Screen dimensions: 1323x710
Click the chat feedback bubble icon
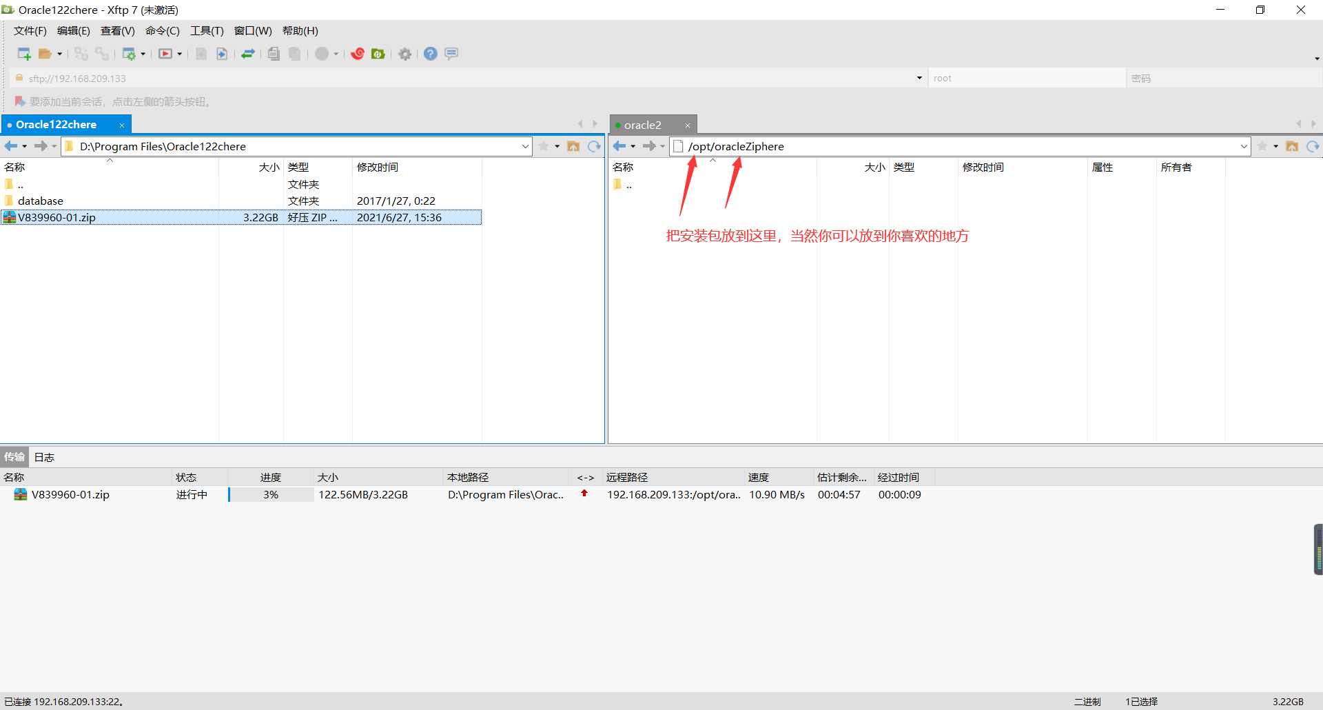(451, 54)
